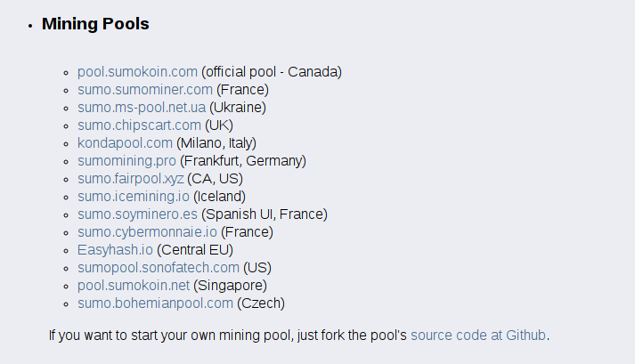
Task: Click the "(Milano, Italy)" location text
Action: coord(216,143)
